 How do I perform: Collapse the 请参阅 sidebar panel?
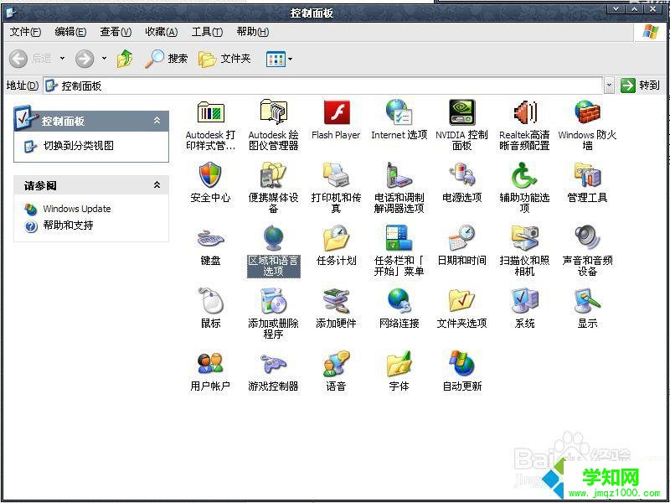point(157,185)
